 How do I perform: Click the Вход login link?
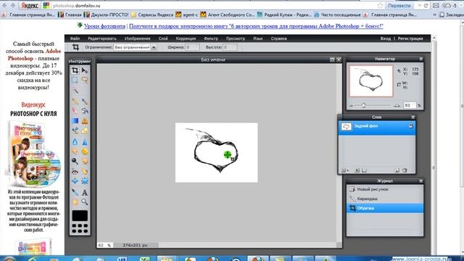pyautogui.click(x=386, y=38)
